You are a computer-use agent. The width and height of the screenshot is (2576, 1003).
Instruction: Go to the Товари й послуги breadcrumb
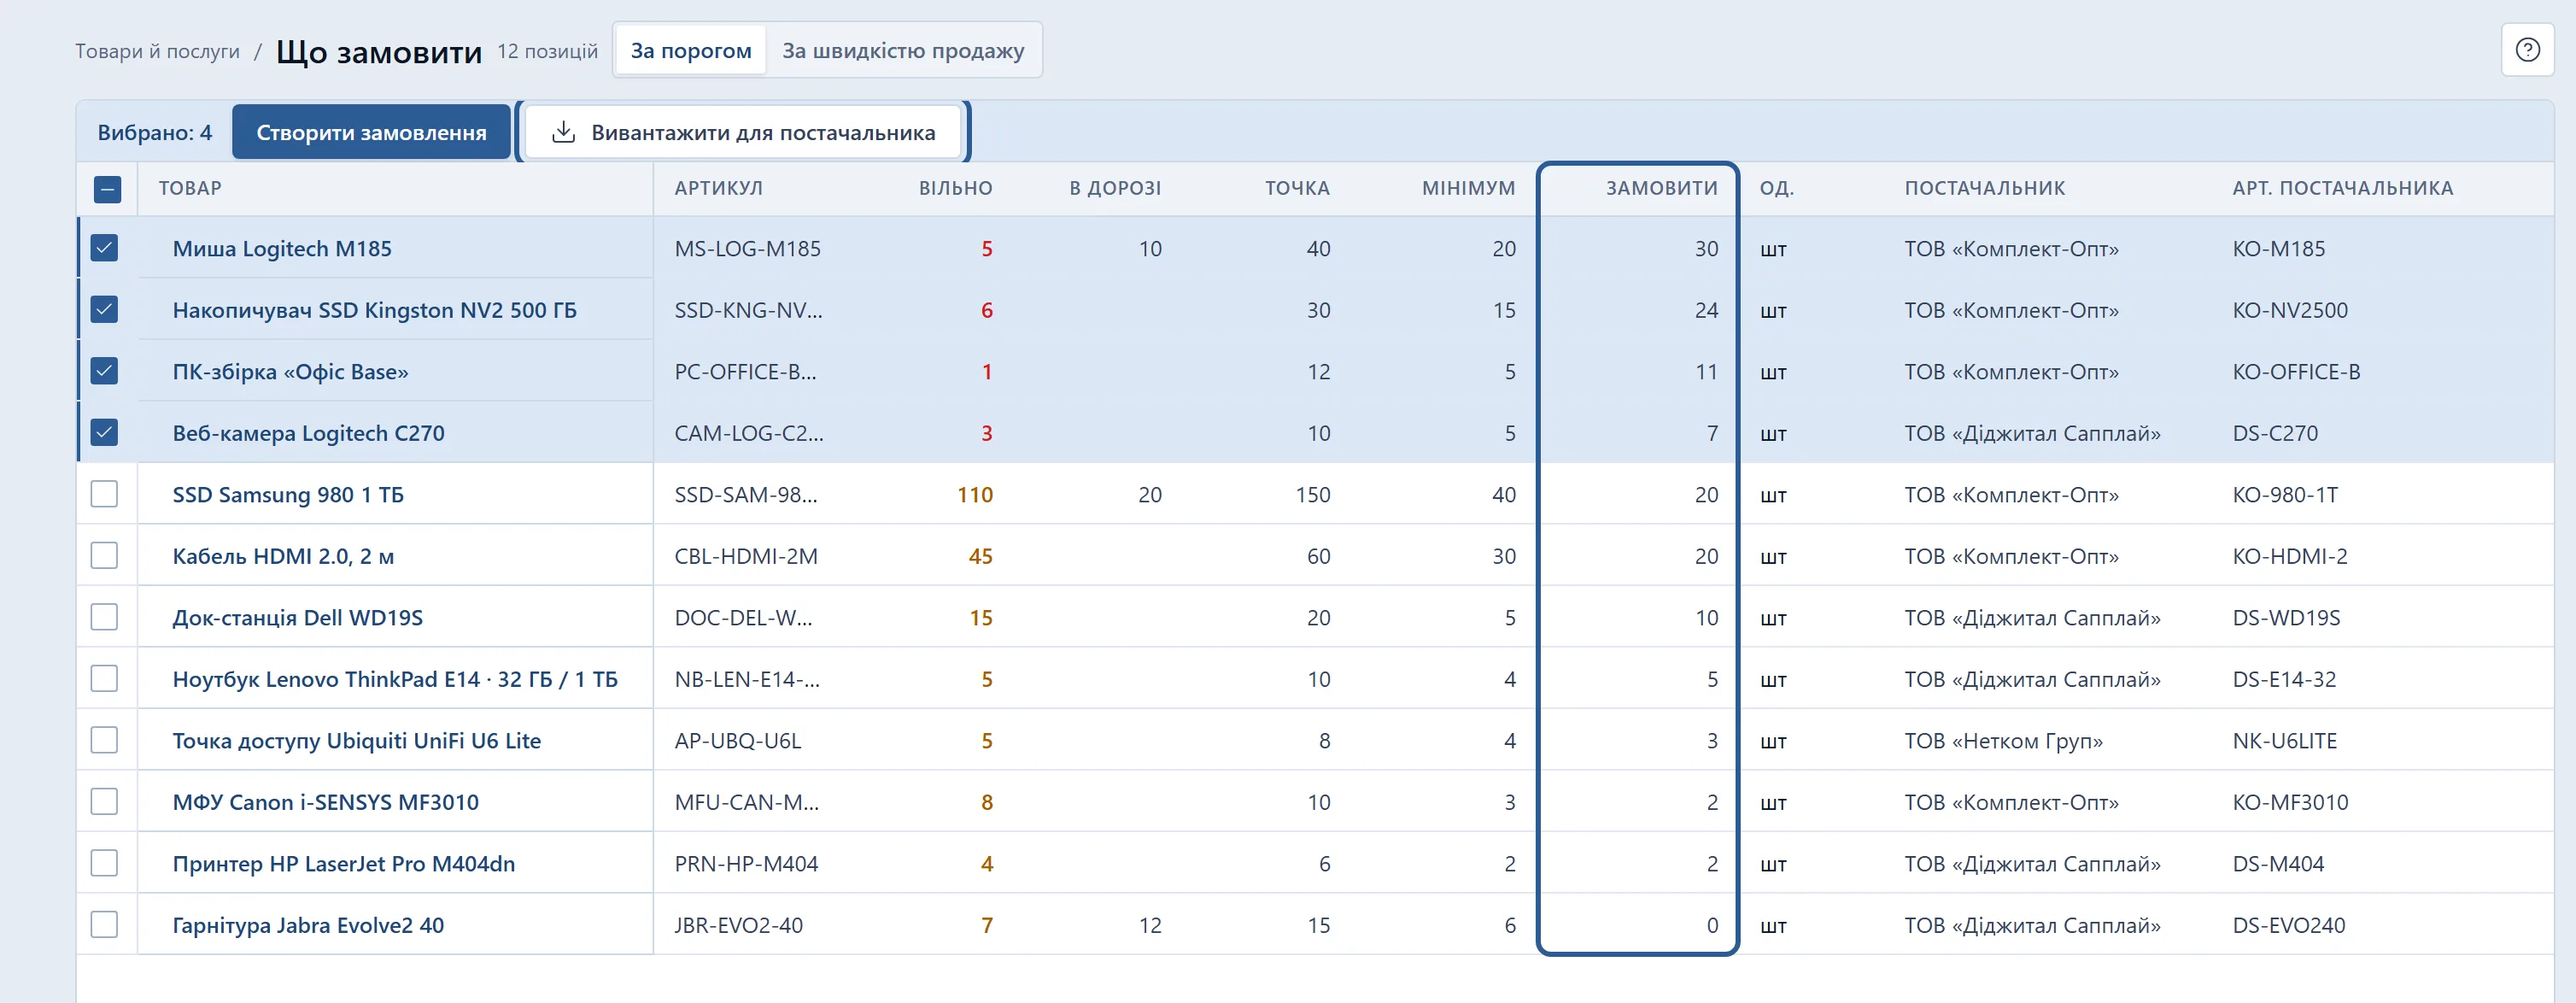click(x=157, y=51)
